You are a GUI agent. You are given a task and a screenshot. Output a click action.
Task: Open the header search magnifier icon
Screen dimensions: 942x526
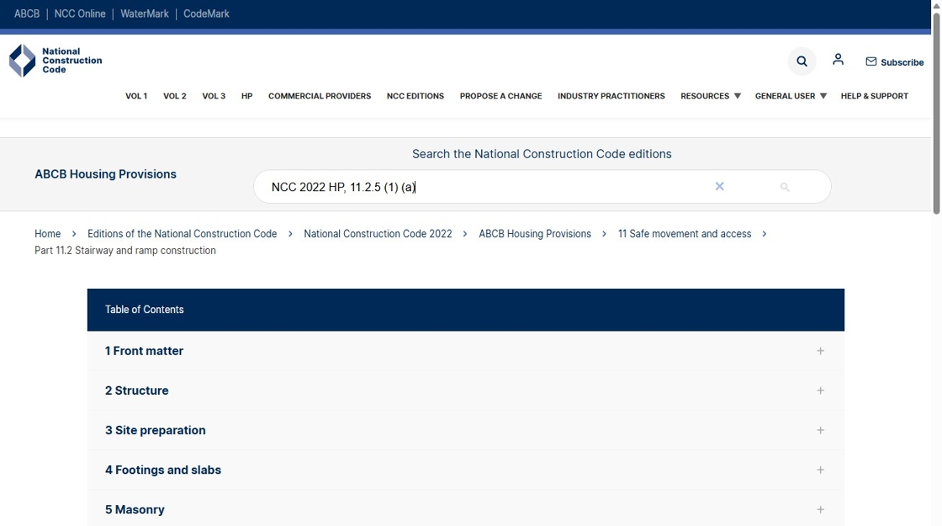[802, 61]
